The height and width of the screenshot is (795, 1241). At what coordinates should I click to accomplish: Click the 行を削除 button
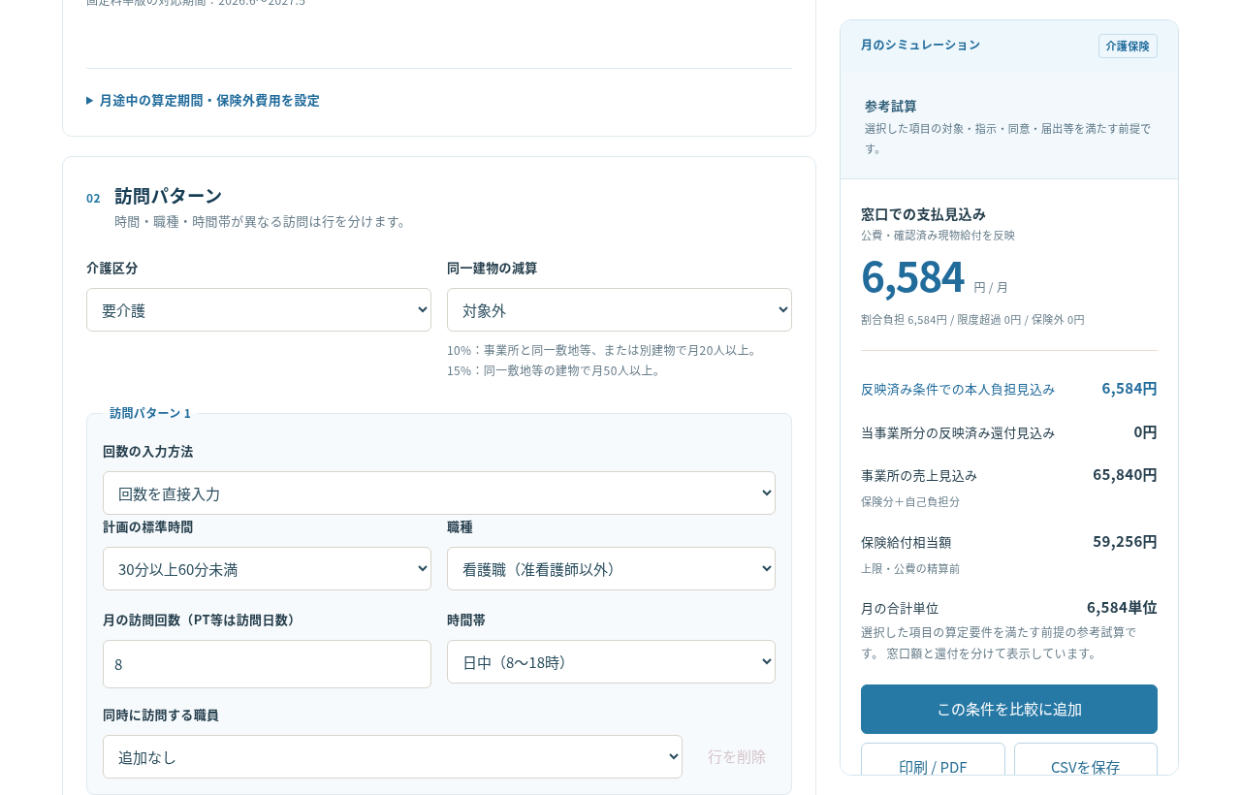(737, 756)
